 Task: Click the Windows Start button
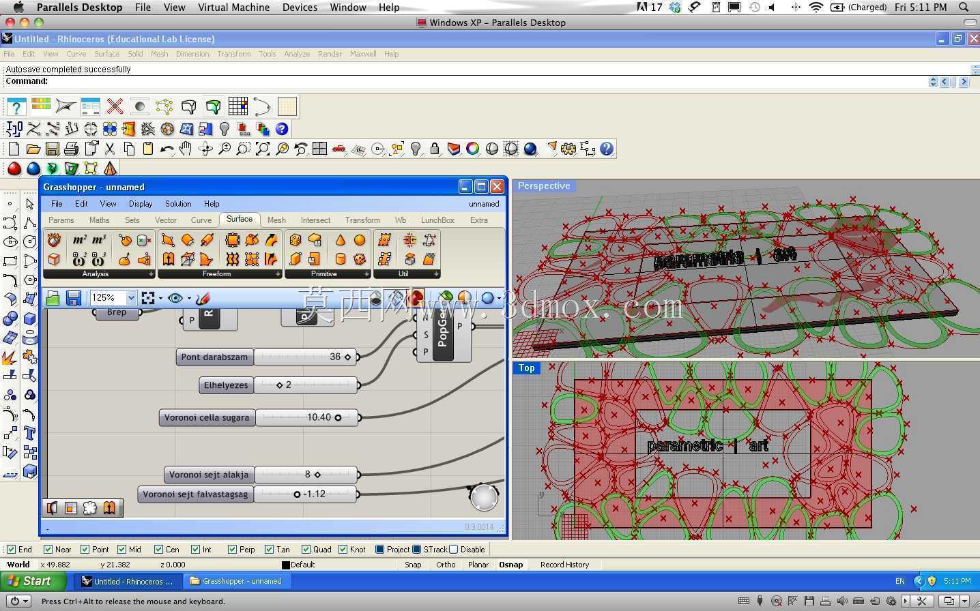[x=33, y=581]
